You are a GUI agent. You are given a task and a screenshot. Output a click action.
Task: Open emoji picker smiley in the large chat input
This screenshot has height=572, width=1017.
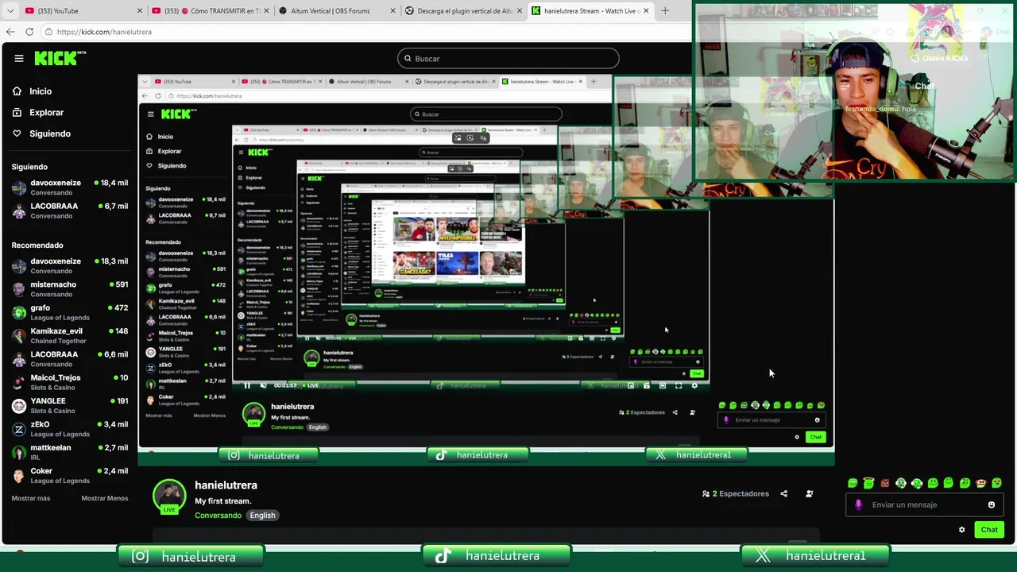pyautogui.click(x=992, y=504)
